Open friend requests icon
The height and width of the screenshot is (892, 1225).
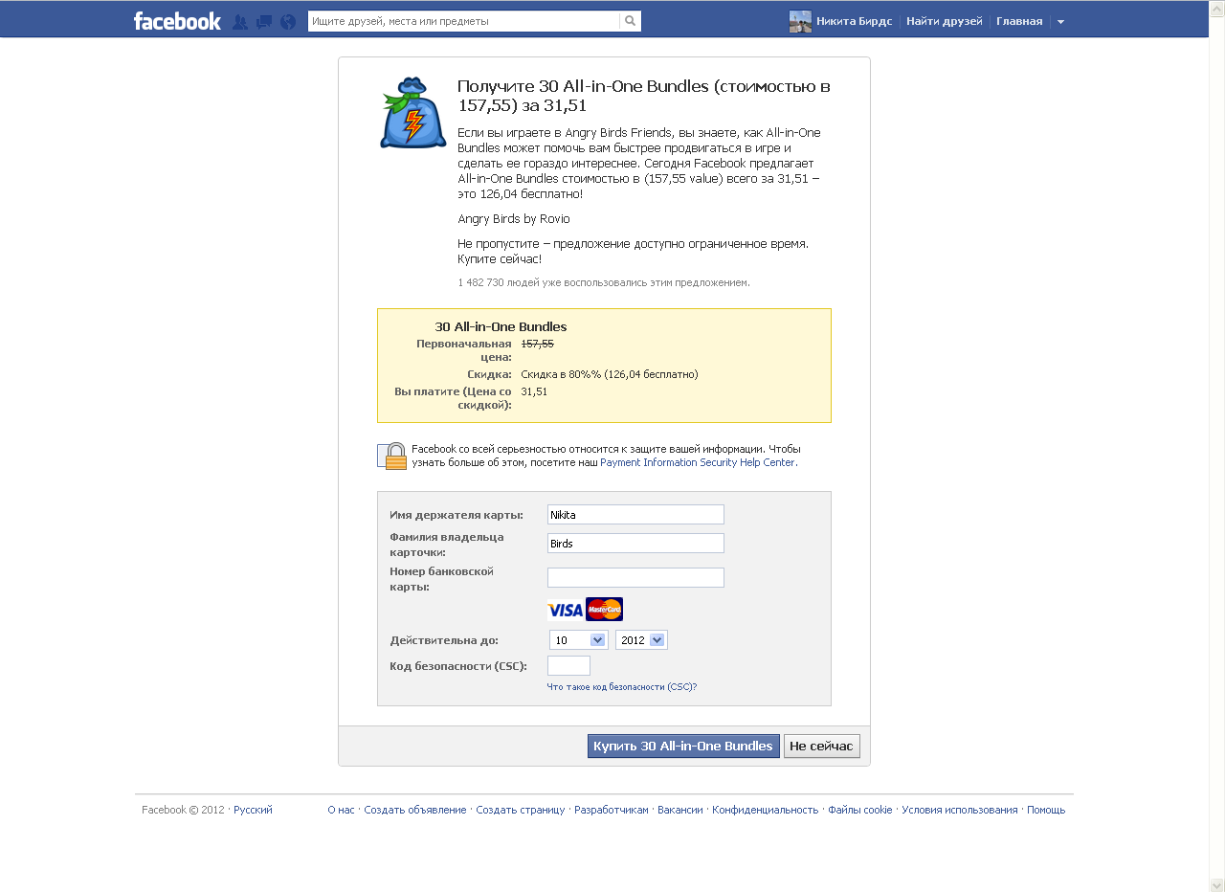tap(240, 22)
